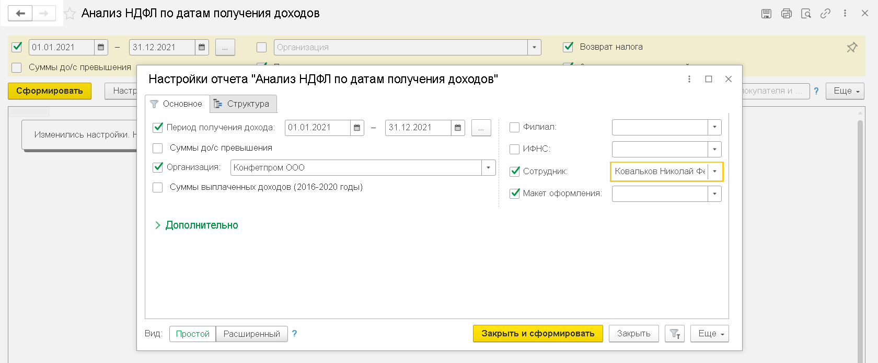
Task: Check 'Суммы выплаченных доходов (2016-2020 годы)'
Action: click(157, 187)
